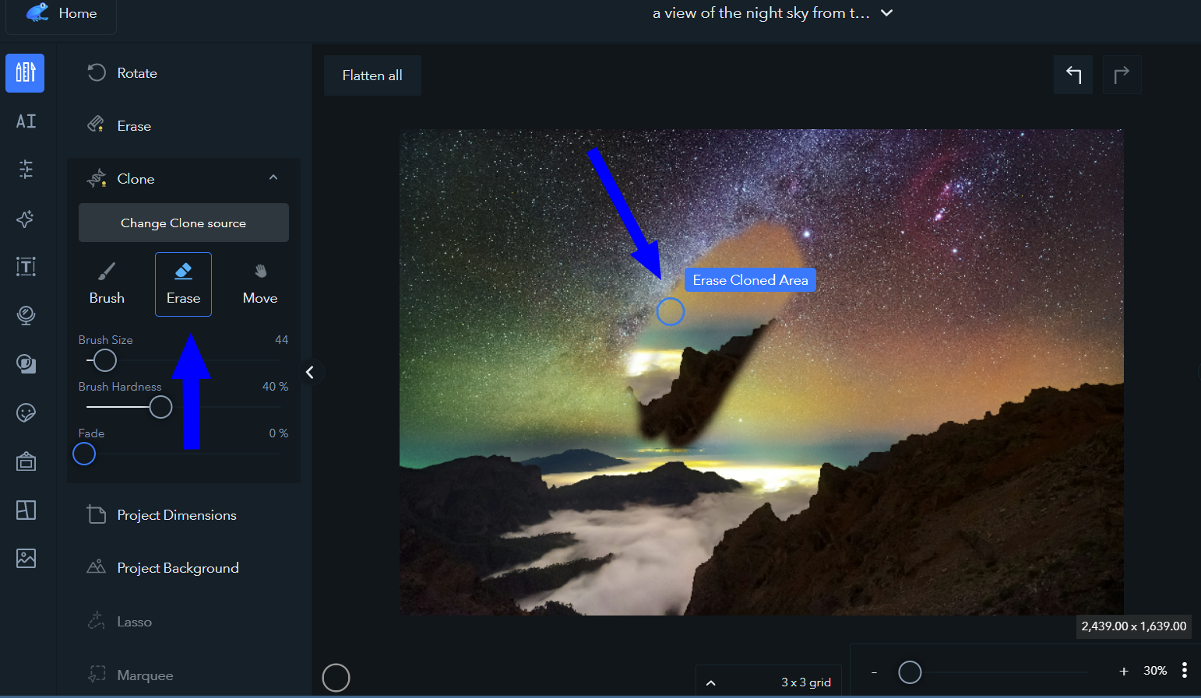This screenshot has width=1201, height=698.
Task: Click the Marquee selection icon
Action: [x=97, y=674]
